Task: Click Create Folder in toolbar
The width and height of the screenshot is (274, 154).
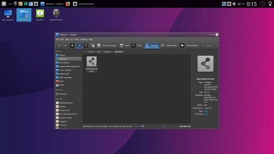Action: tap(189, 46)
